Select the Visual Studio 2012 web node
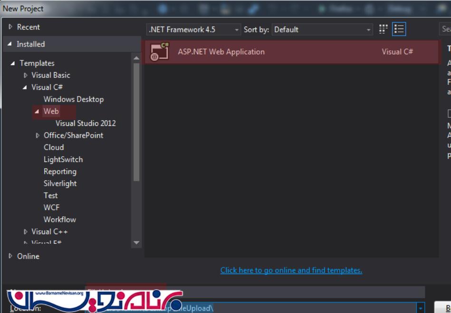 pos(86,123)
